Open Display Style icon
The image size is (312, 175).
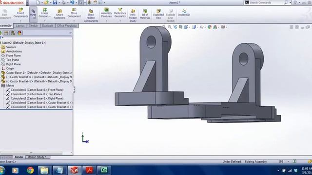click(194, 27)
